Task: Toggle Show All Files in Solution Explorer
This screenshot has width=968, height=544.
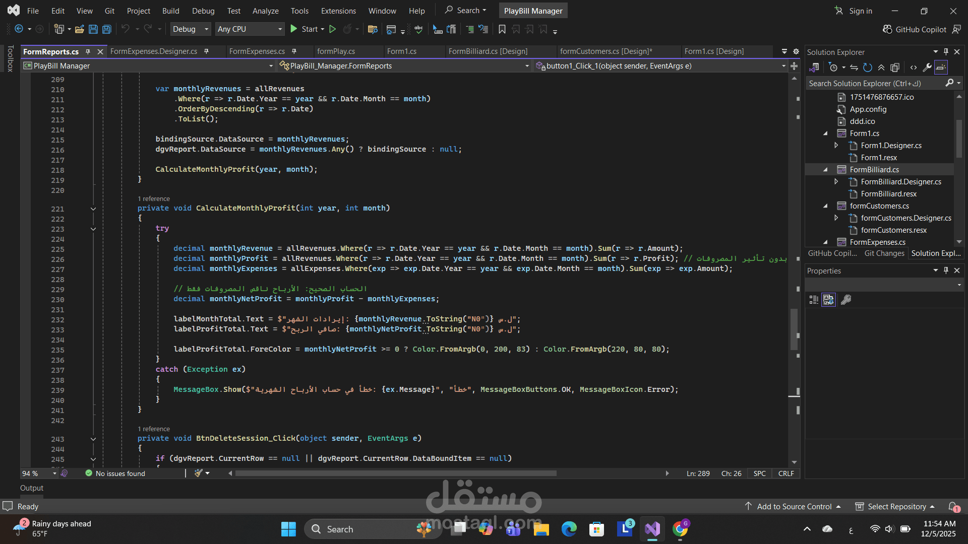Action: [x=895, y=67]
